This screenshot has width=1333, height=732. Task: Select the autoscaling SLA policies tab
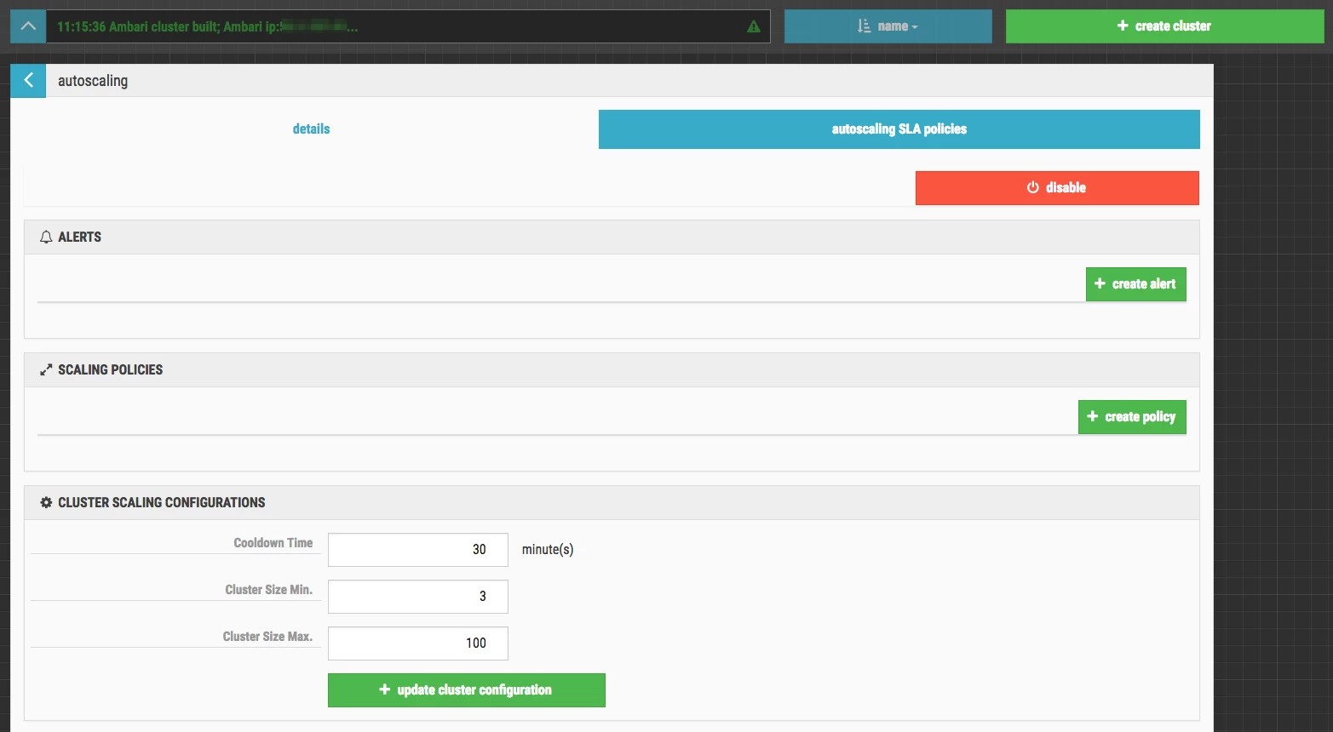pyautogui.click(x=899, y=129)
